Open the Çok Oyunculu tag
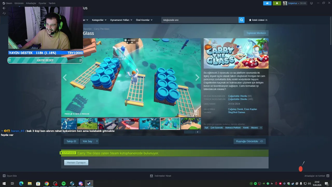Image resolution: width=332 pixels, height=187 pixels. tap(217, 128)
